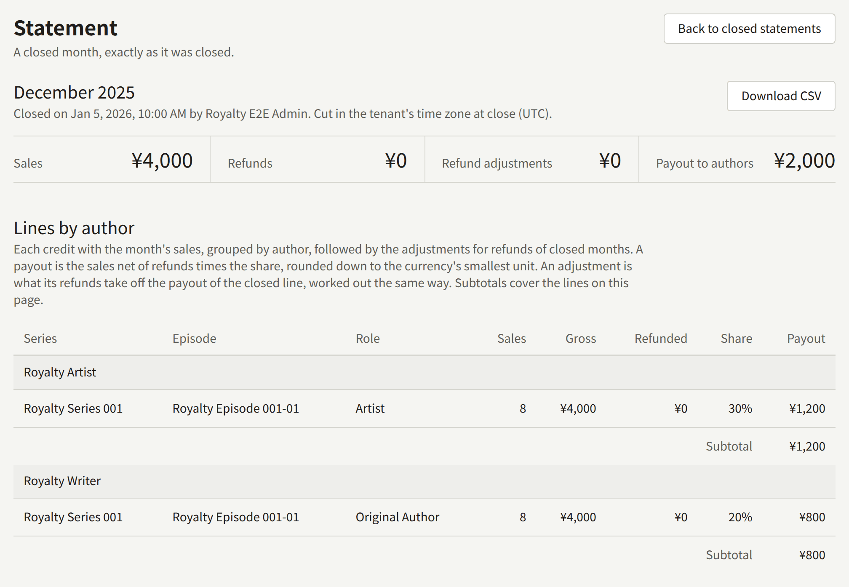Click Royalty Writer's Subtotal label
The width and height of the screenshot is (849, 587).
729,555
